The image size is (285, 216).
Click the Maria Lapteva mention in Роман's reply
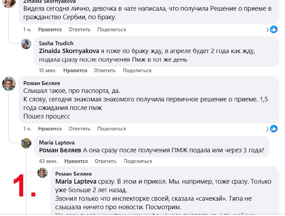pos(76,181)
